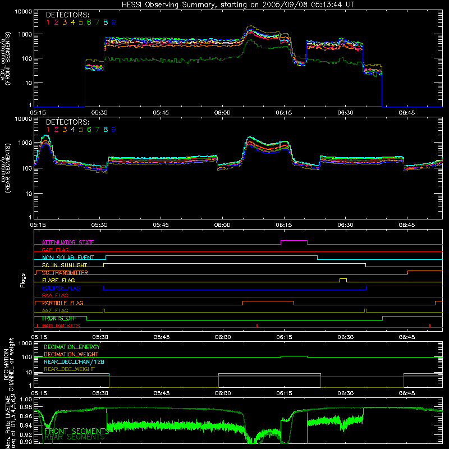This screenshot has width=449, height=449.
Task: Click the Flags vertical axis title
Action: click(x=23, y=280)
